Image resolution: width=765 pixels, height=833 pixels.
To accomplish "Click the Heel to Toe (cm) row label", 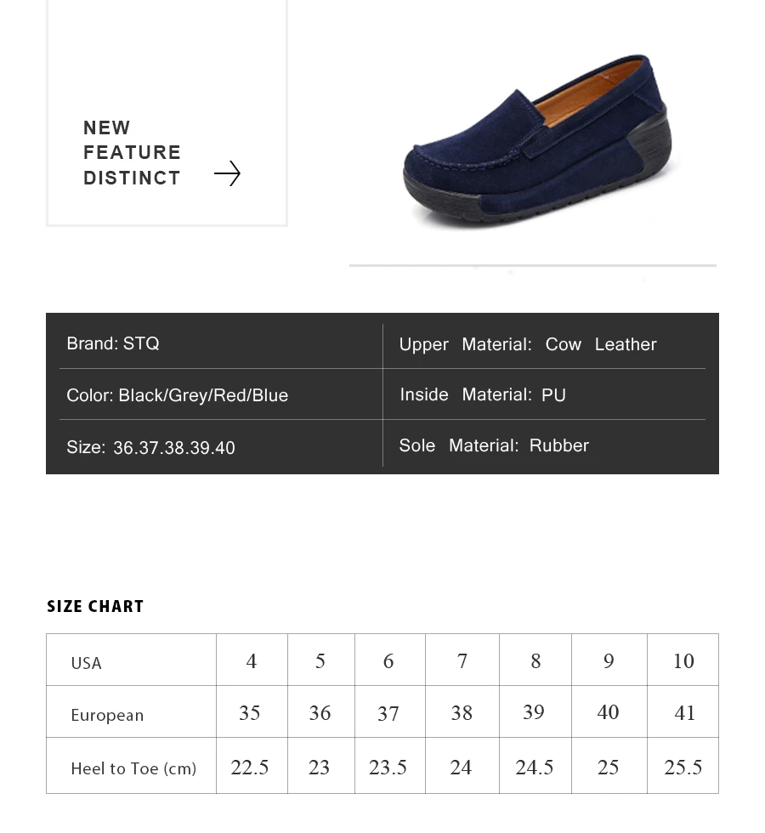I will tap(133, 768).
